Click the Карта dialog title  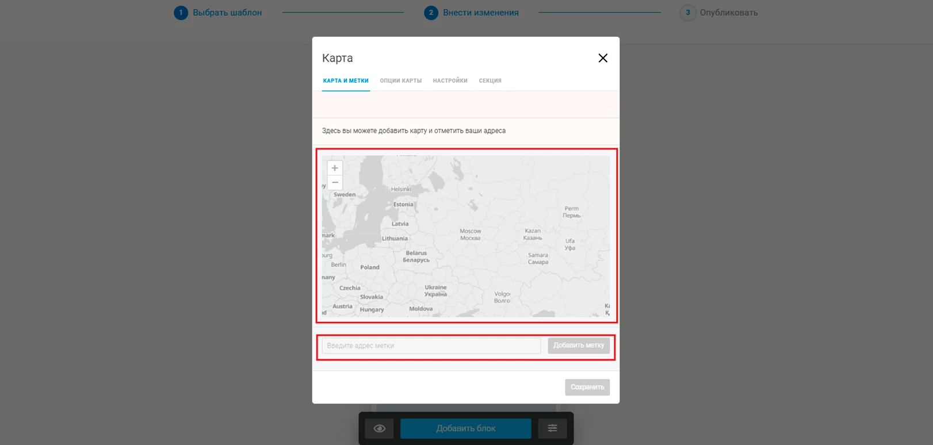tap(338, 58)
